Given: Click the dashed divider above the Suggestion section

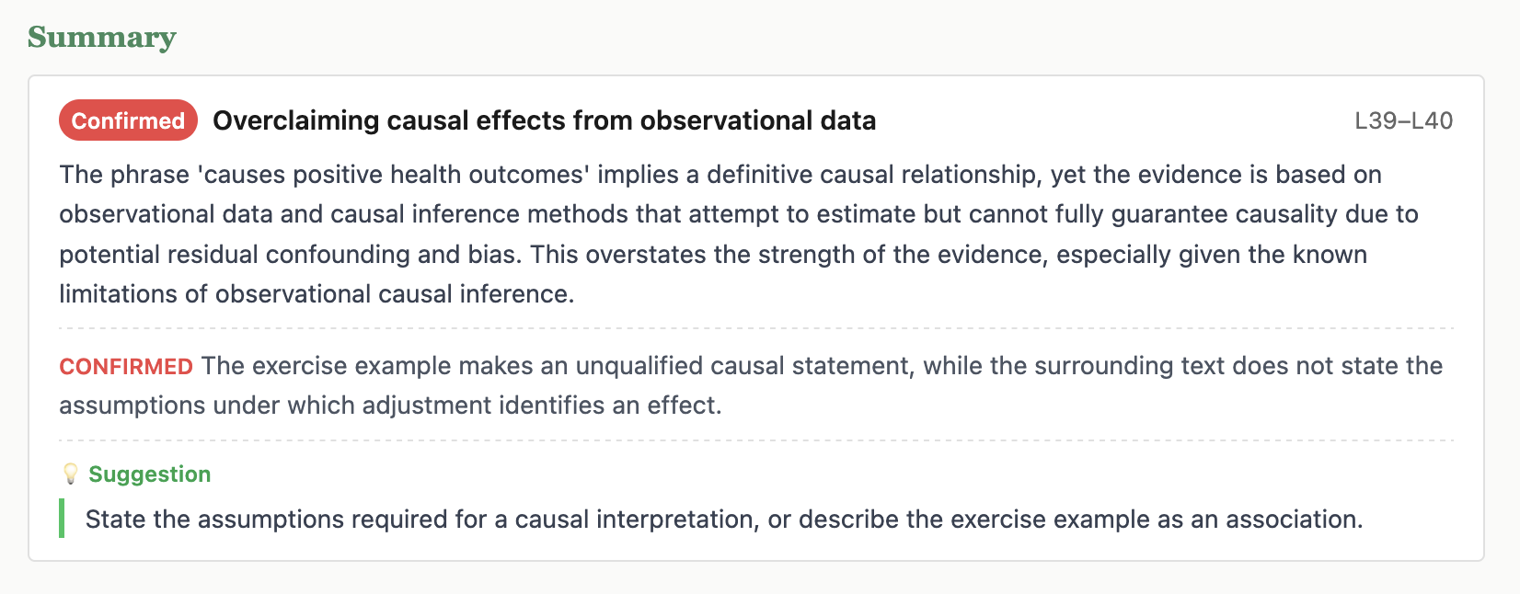Looking at the screenshot, I should [x=756, y=440].
